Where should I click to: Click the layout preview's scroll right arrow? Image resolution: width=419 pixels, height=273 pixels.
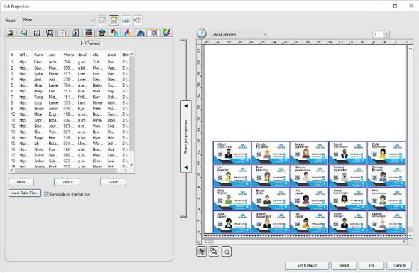click(x=404, y=242)
